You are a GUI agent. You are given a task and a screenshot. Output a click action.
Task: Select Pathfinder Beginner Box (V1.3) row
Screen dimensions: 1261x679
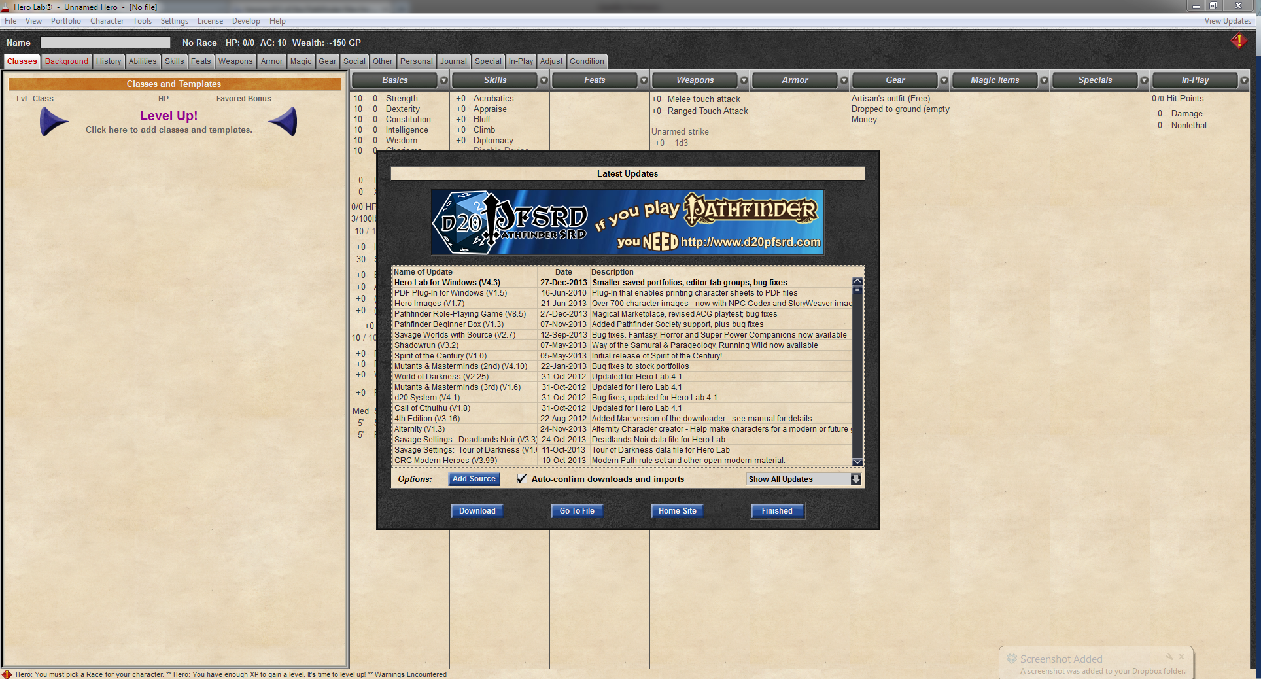[622, 324]
